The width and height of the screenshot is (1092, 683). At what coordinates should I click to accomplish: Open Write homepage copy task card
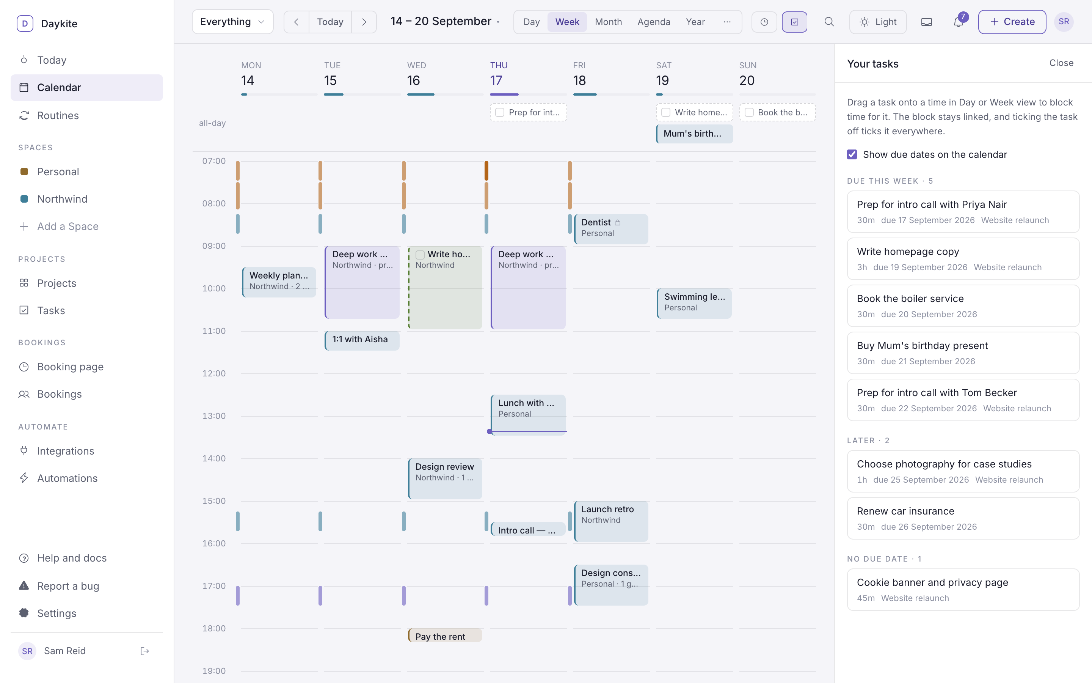(963, 259)
